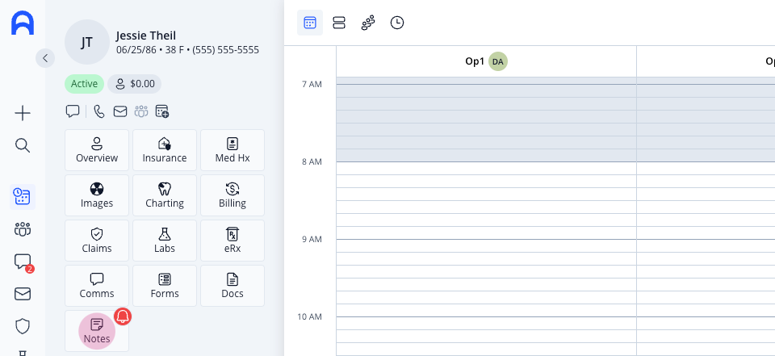Add an appointment with the calendar-plus icon
Screen dimensions: 775x356
(162, 111)
